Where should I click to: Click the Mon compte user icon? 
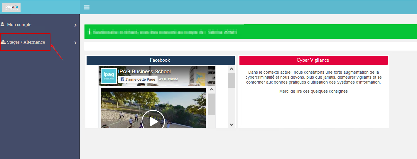[x=3, y=24]
